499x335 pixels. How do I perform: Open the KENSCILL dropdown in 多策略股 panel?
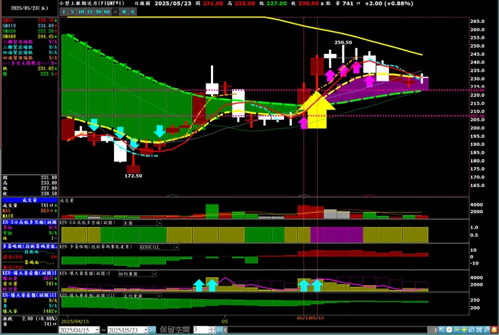click(176, 247)
